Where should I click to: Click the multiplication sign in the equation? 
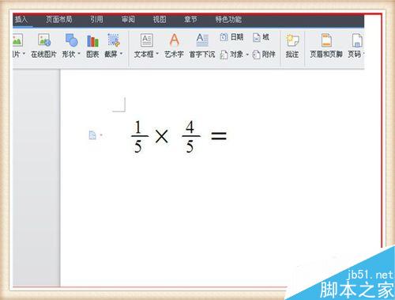point(161,137)
